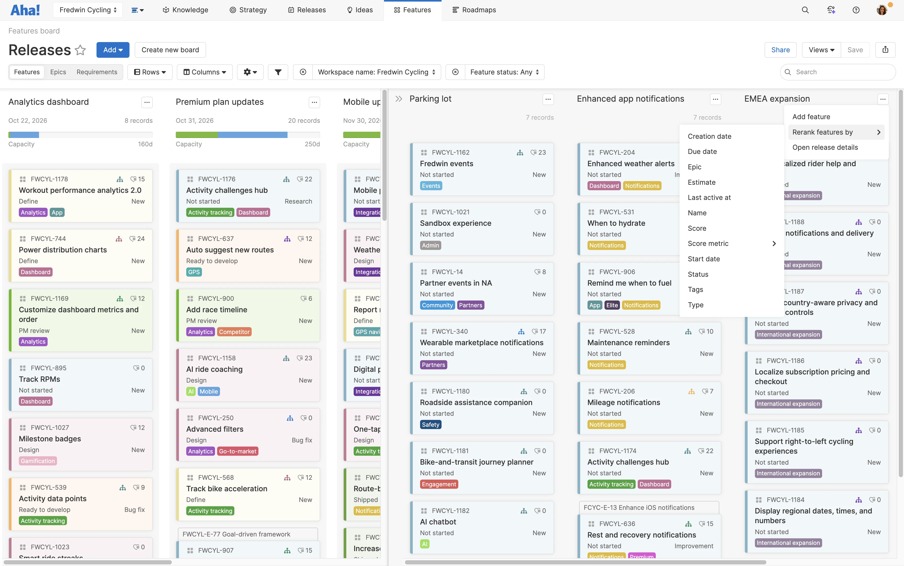
Task: Click the score icon on FWCYL-1021 card
Action: coord(538,212)
